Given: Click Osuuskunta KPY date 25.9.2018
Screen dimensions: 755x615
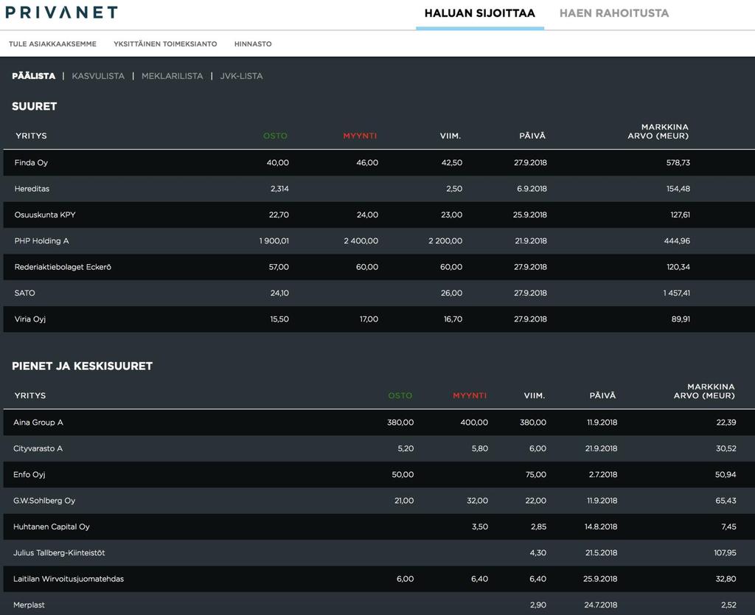Looking at the screenshot, I should point(529,215).
